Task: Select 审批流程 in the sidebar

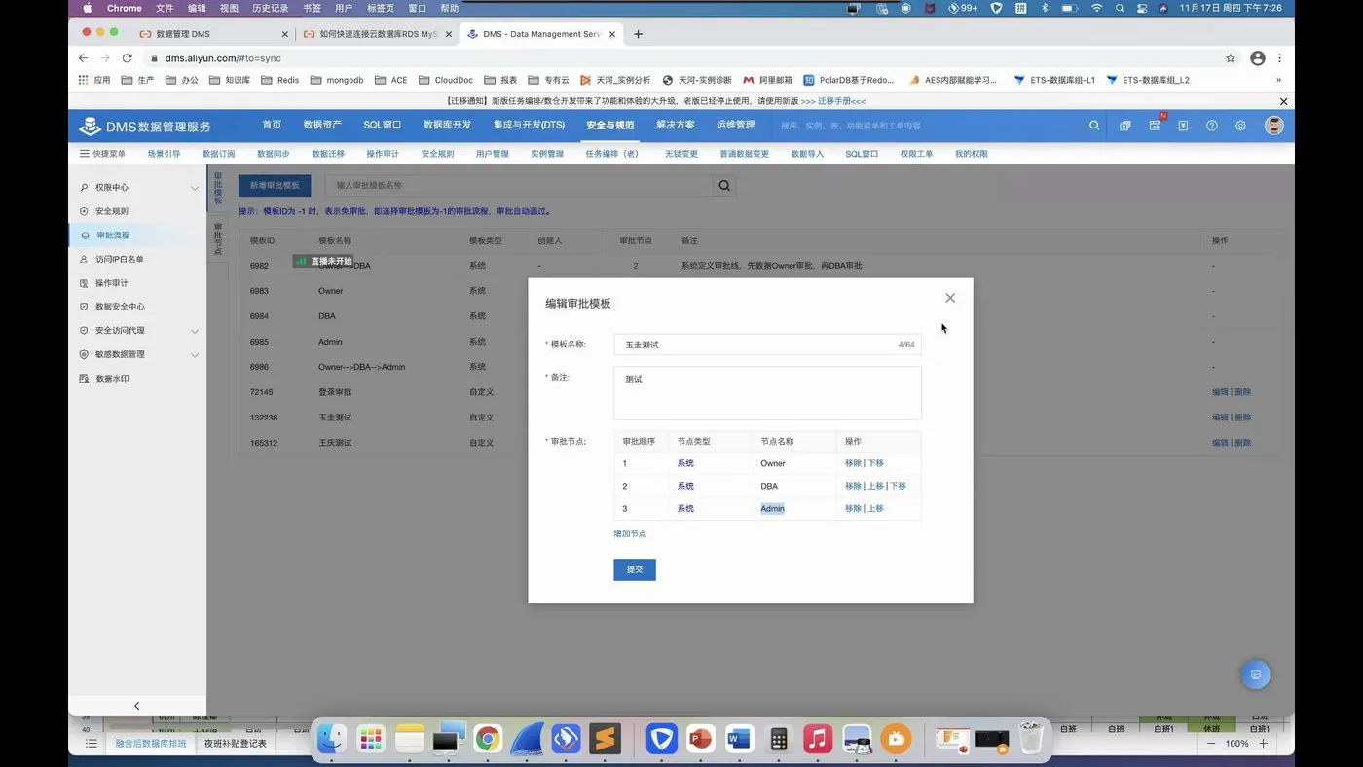Action: [x=137, y=235]
